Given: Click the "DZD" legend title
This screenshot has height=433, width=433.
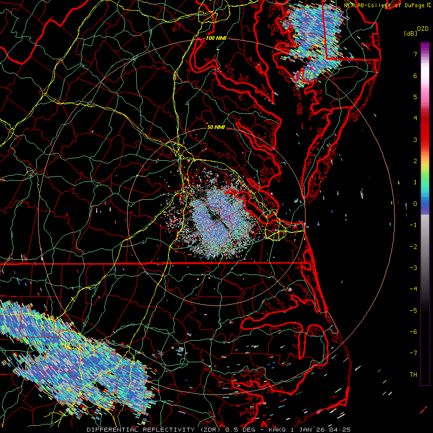Looking at the screenshot, I should 422,29.
